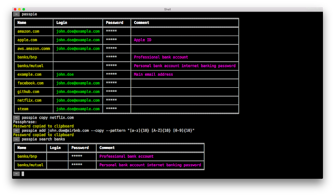Click the masked password in netflix.com row

click(x=111, y=100)
